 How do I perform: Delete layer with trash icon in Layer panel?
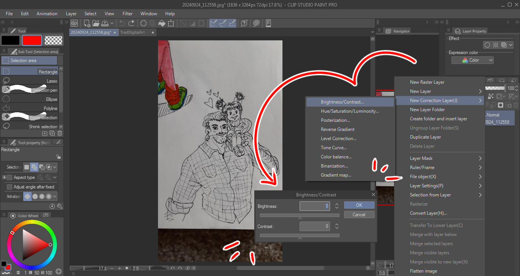tap(516, 105)
